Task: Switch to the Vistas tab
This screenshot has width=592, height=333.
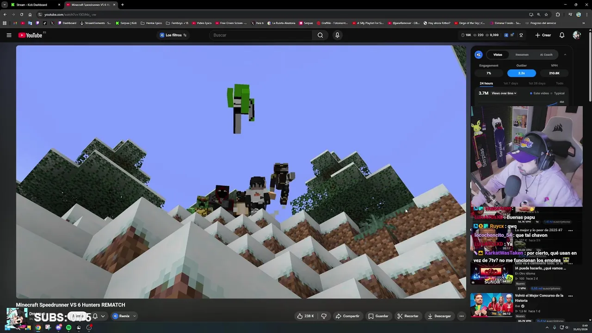Action: [498, 55]
